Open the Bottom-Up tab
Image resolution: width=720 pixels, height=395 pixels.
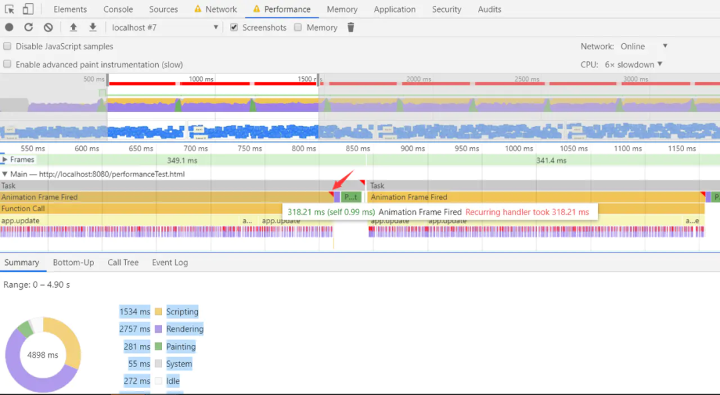point(73,262)
